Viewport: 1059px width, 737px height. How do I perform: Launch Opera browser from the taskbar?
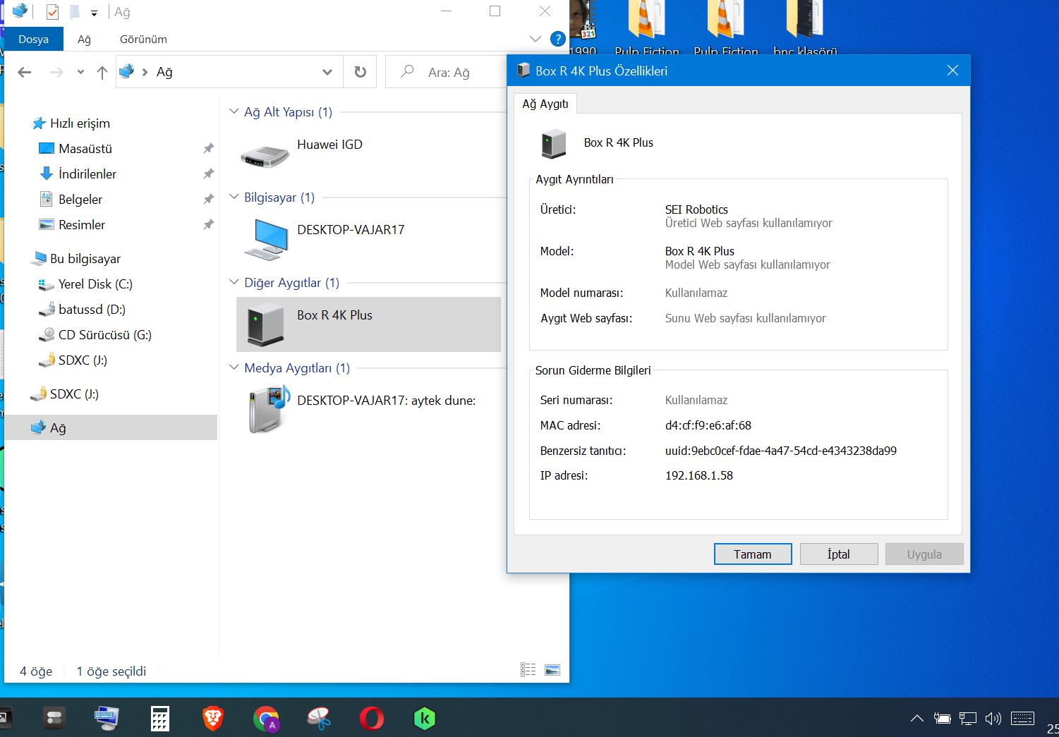[x=372, y=719]
